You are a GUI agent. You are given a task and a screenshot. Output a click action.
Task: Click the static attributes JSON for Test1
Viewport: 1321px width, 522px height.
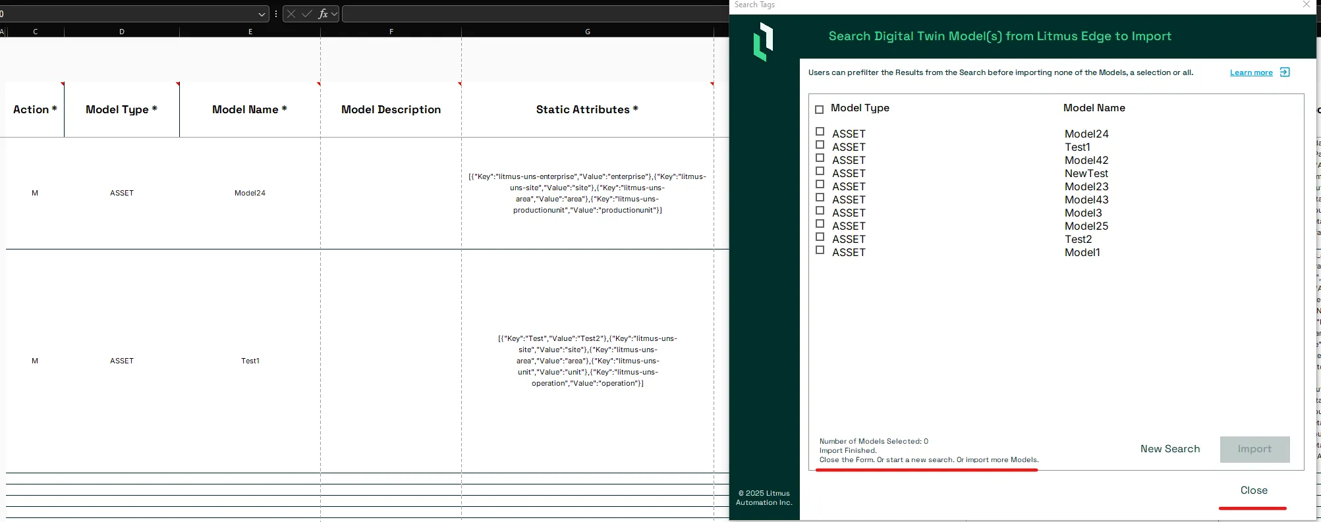click(588, 361)
